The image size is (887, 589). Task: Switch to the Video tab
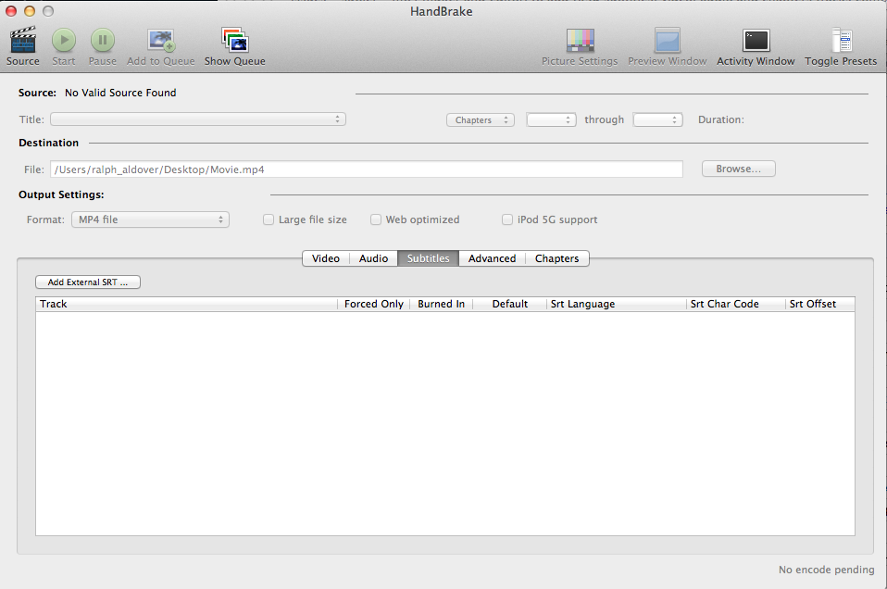click(x=326, y=258)
